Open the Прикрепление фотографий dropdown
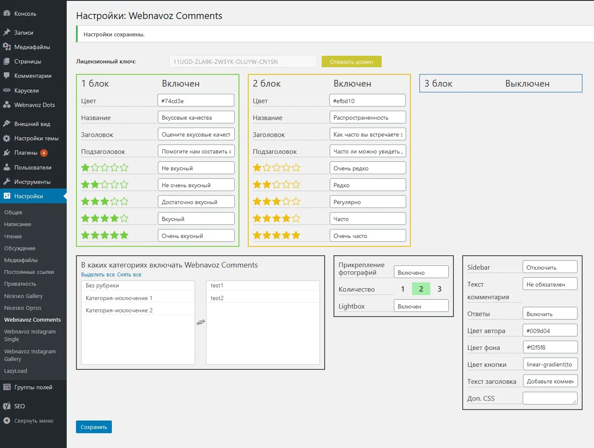 click(421, 273)
